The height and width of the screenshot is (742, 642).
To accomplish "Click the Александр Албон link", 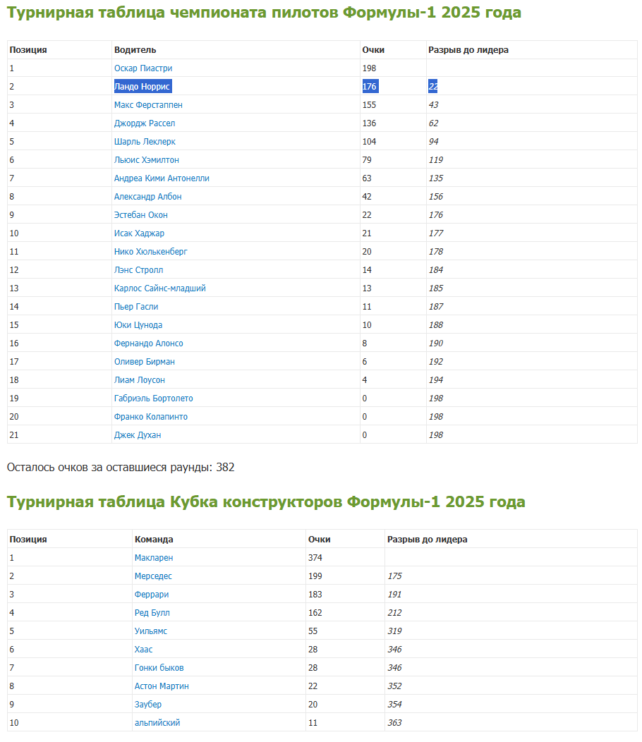I will tap(147, 197).
